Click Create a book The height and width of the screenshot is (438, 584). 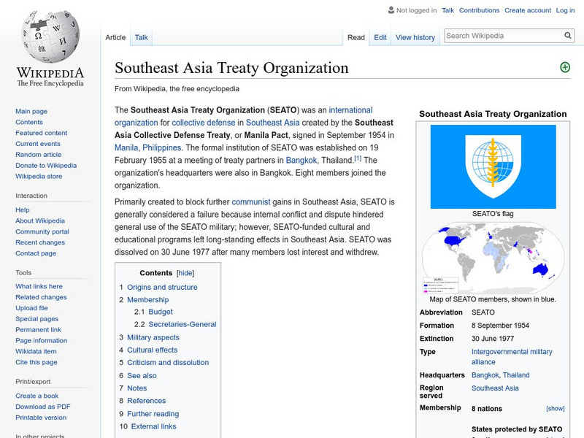[37, 396]
